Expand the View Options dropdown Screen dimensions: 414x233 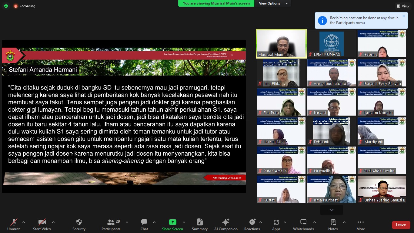tap(273, 3)
